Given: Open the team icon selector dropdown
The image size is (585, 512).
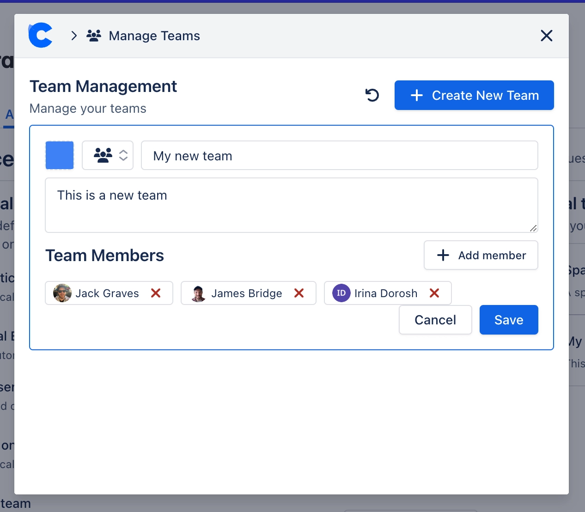Looking at the screenshot, I should (108, 155).
